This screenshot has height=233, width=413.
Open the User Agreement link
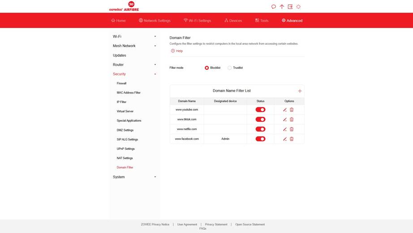coord(187,225)
